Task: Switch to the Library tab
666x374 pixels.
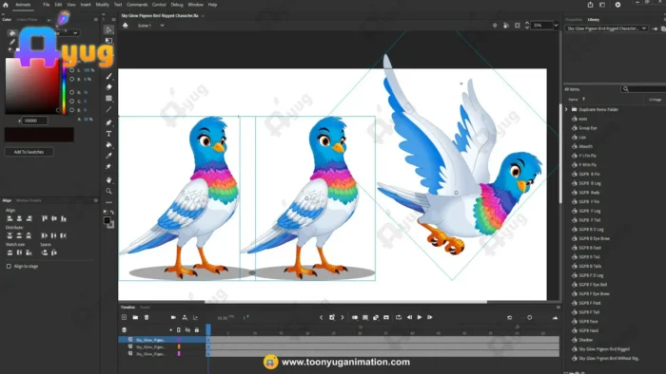Action: coord(594,20)
